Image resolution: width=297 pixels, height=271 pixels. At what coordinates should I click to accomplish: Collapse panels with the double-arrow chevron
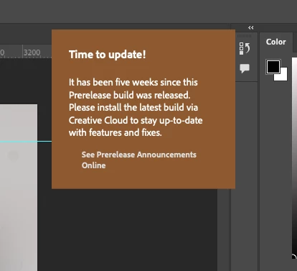[x=250, y=28]
